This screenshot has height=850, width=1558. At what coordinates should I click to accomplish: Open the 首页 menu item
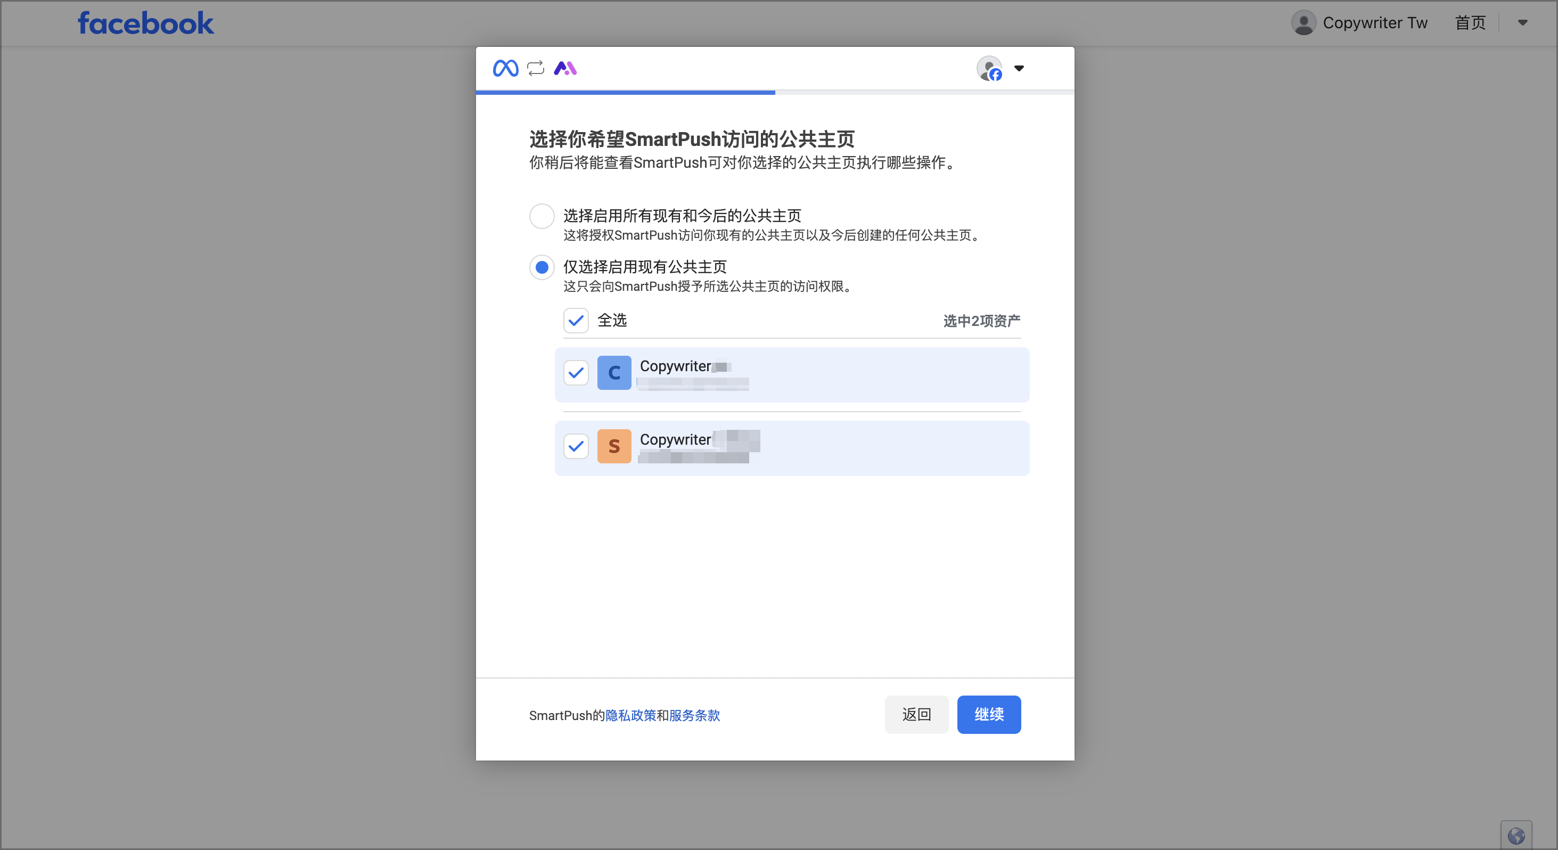pyautogui.click(x=1470, y=22)
